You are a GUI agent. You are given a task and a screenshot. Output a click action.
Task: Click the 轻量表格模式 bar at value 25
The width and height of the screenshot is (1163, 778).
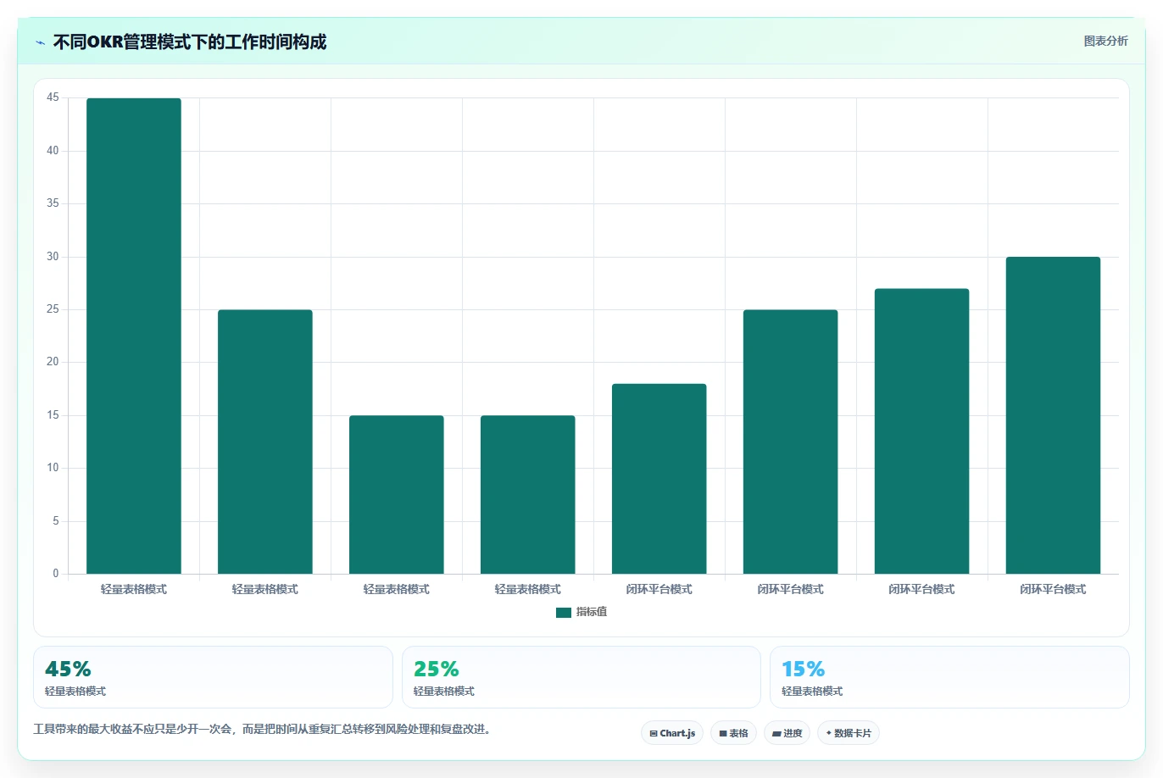click(x=265, y=442)
